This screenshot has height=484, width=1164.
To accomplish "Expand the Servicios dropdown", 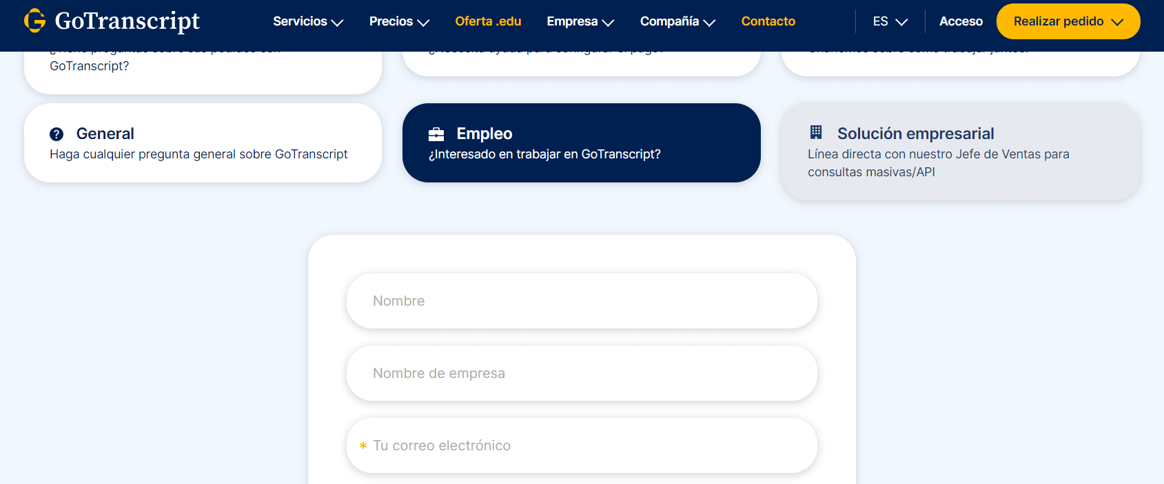I will (308, 21).
